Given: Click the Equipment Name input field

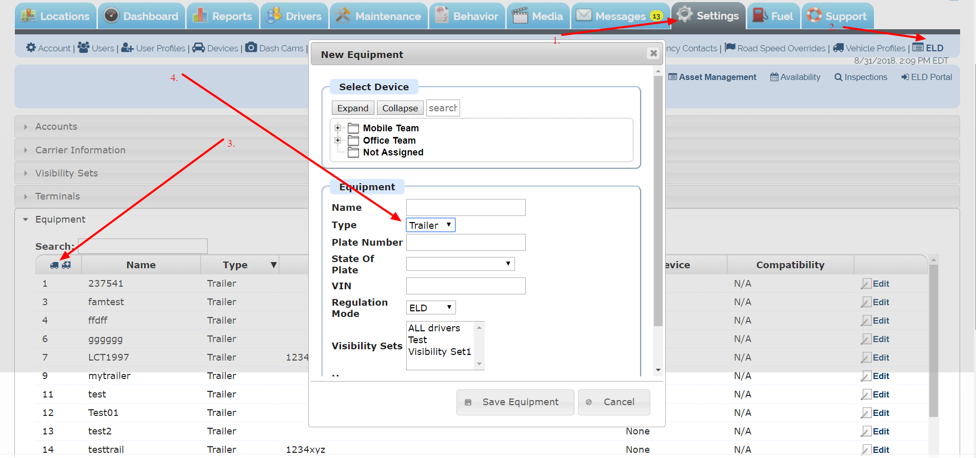Looking at the screenshot, I should (466, 207).
